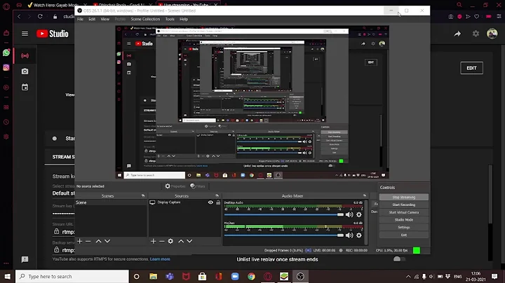Open View menu in OBS
505x283 pixels.
[x=105, y=20]
